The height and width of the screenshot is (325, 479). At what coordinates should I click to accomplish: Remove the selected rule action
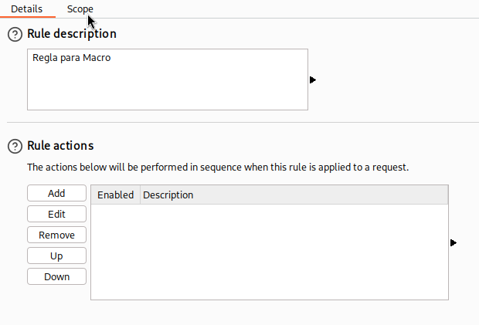56,235
